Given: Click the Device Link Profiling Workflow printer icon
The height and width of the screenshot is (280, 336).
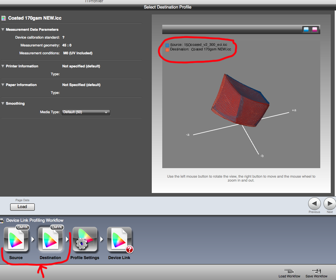Looking at the screenshot, I should (x=2, y=220).
